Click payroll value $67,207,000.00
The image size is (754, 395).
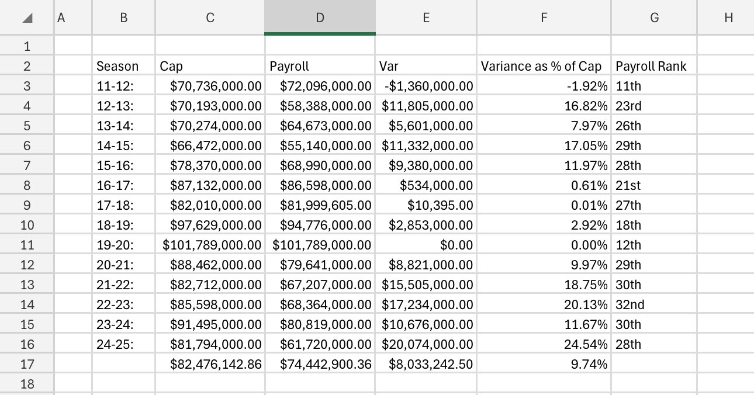[x=320, y=285]
